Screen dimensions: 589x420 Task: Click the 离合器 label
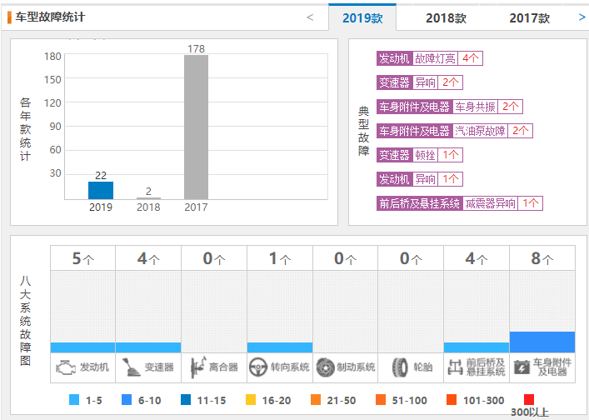[223, 367]
